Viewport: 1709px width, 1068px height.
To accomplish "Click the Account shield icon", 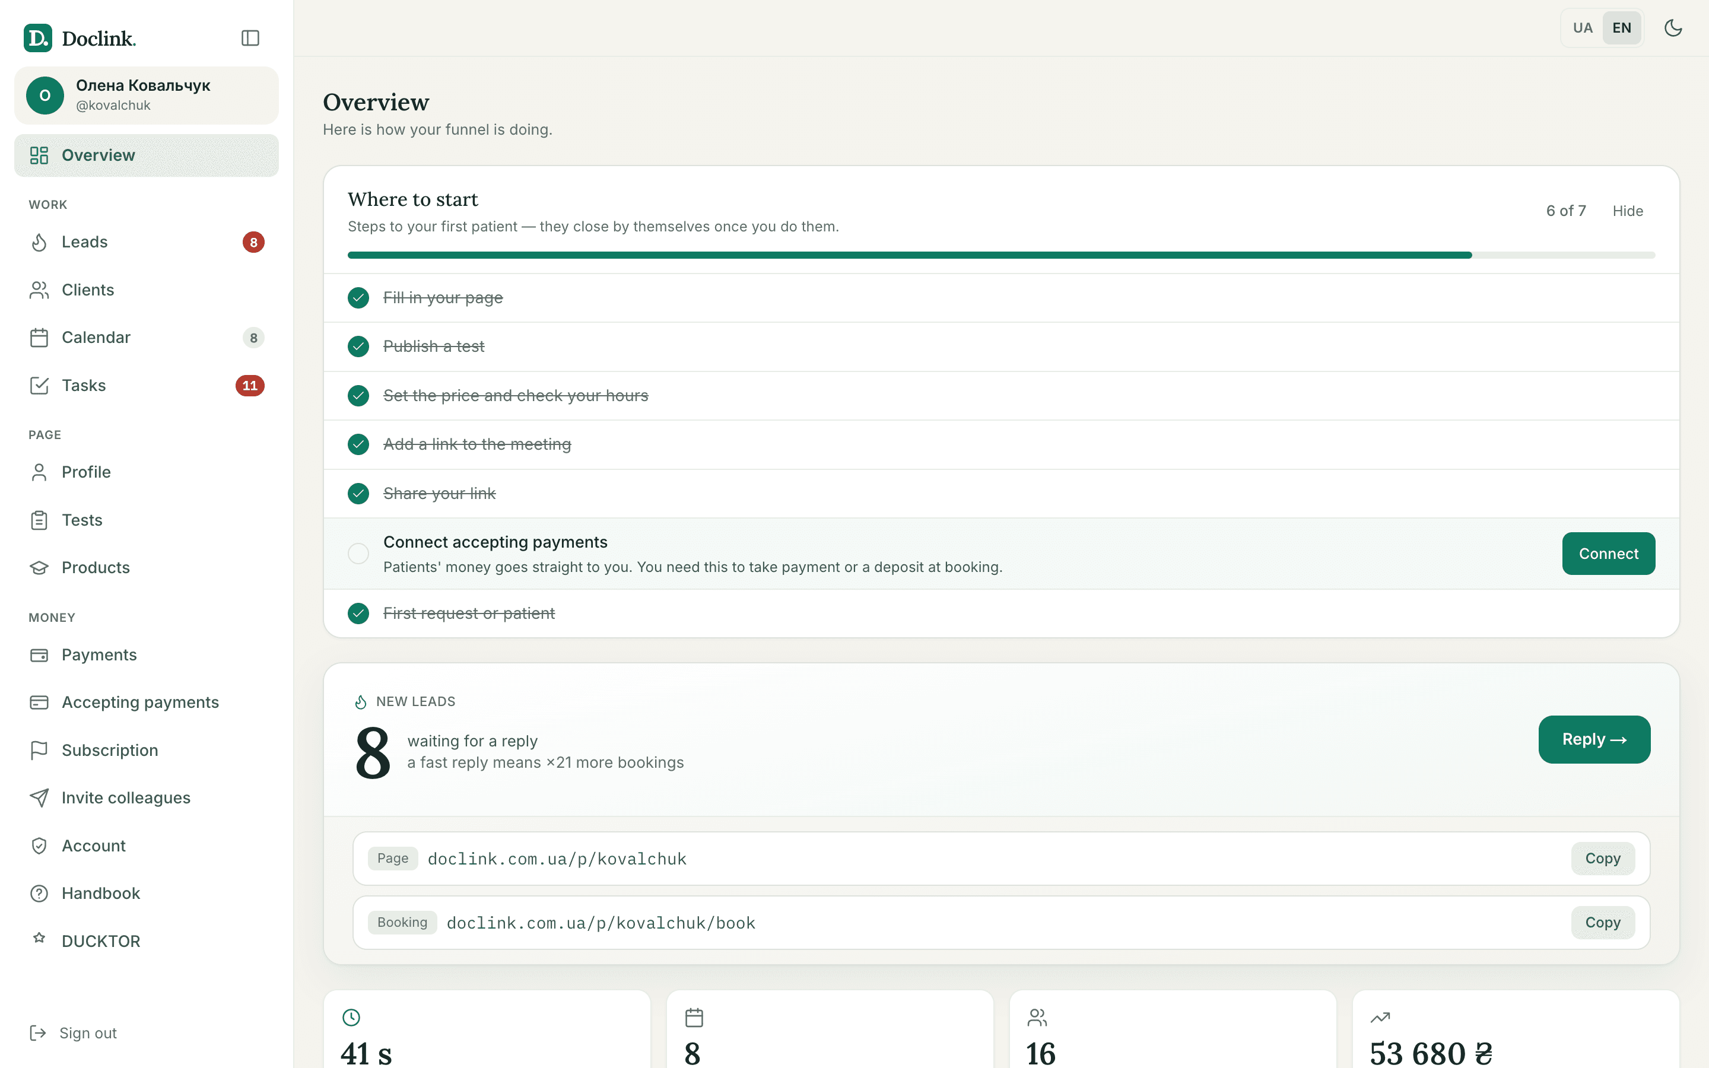I will point(39,846).
